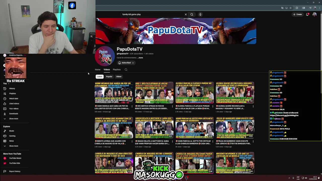Screen dimensions: 322x181
Task: Select the Latest sort chip
Action: point(99,76)
